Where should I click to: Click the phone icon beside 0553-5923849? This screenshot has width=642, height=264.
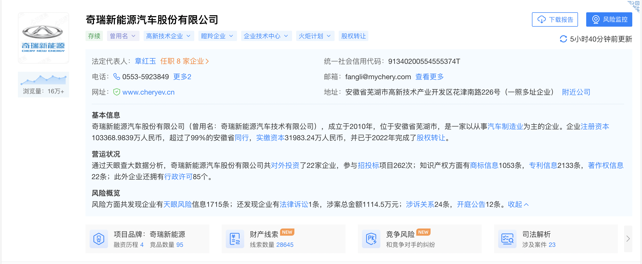[x=116, y=77]
